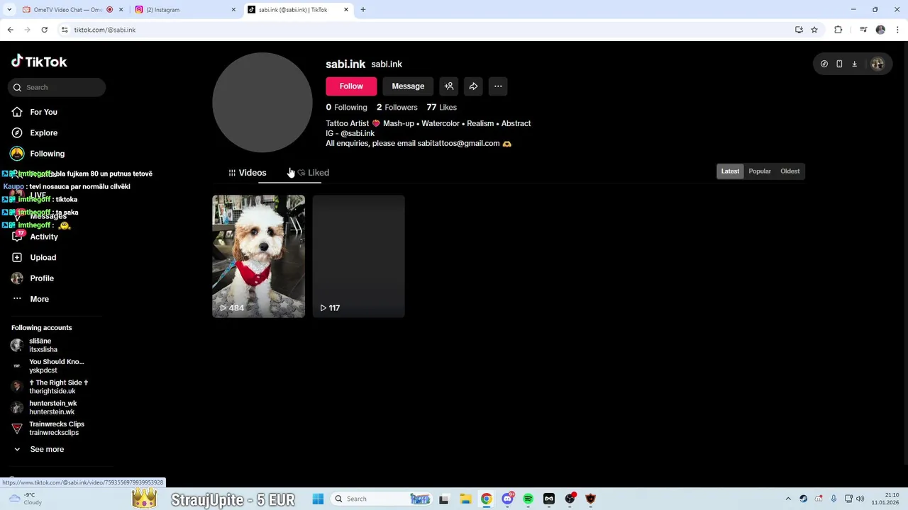Go to the Following feed
The width and height of the screenshot is (908, 510).
pos(47,154)
